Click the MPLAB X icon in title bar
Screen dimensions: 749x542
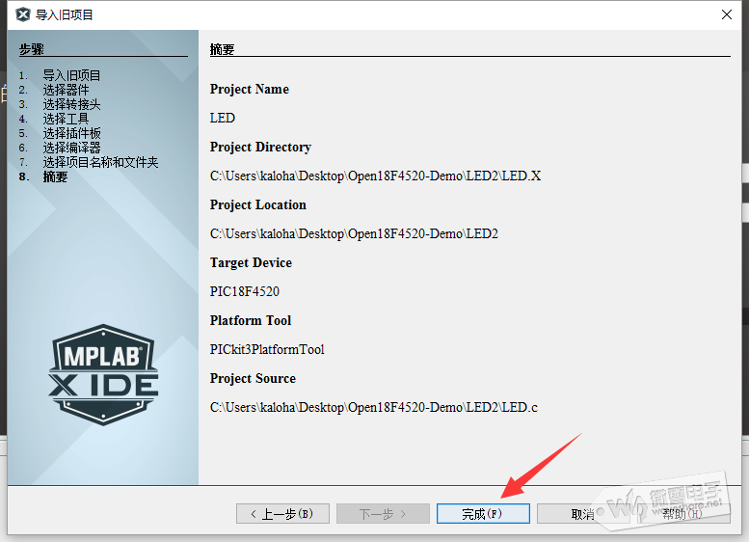[23, 14]
